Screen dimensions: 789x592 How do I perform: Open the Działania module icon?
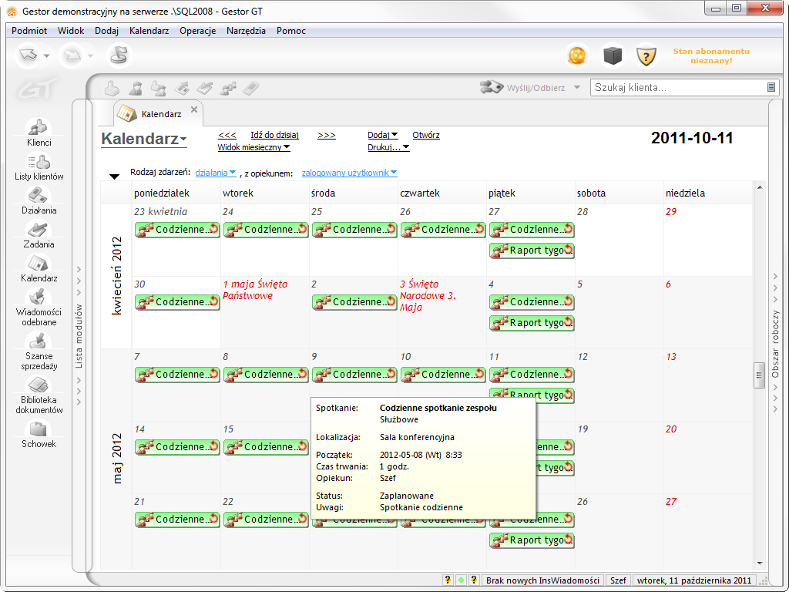point(39,196)
